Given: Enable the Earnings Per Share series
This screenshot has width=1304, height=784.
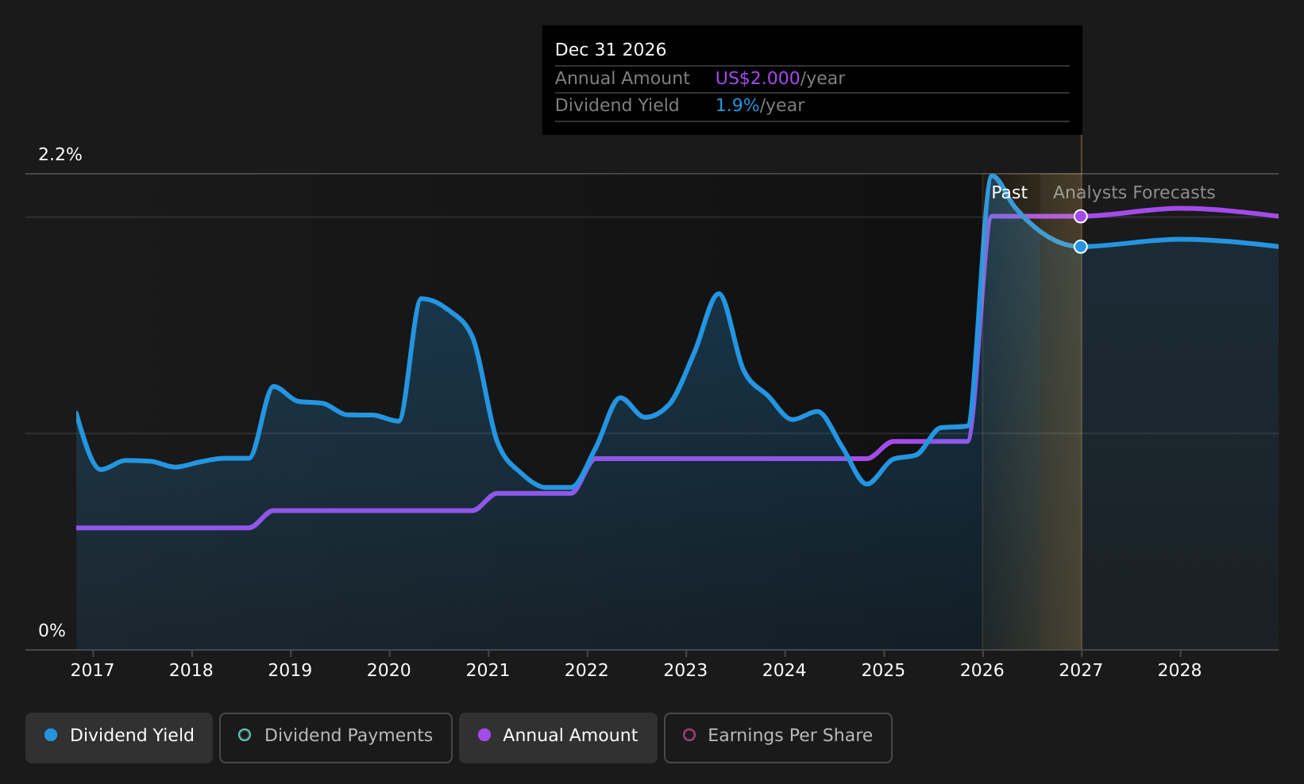Looking at the screenshot, I should [778, 737].
